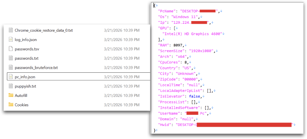Click the "1920x1080" value
The height and width of the screenshot is (139, 307).
coord(201,51)
